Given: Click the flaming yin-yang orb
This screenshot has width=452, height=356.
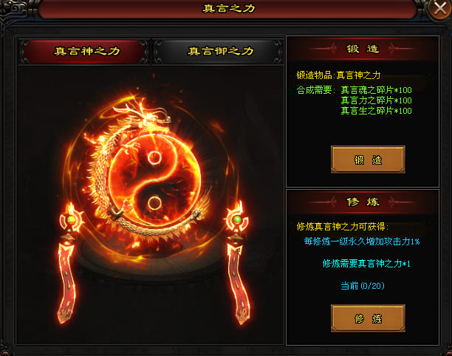Looking at the screenshot, I should pyautogui.click(x=154, y=180).
